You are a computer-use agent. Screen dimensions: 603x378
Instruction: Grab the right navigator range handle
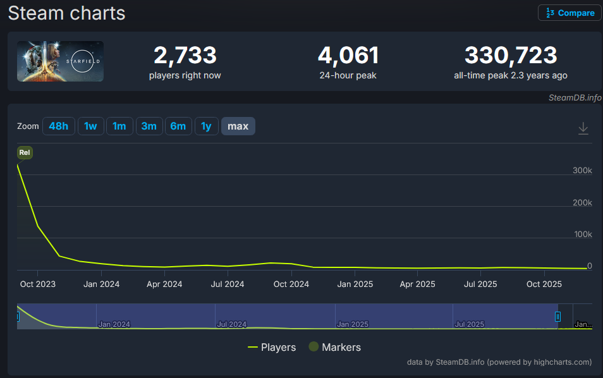(x=557, y=317)
